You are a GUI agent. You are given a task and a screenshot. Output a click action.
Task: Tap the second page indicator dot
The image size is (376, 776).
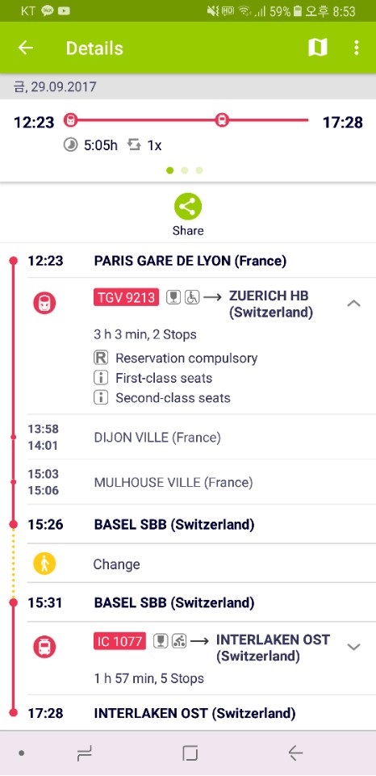click(185, 170)
